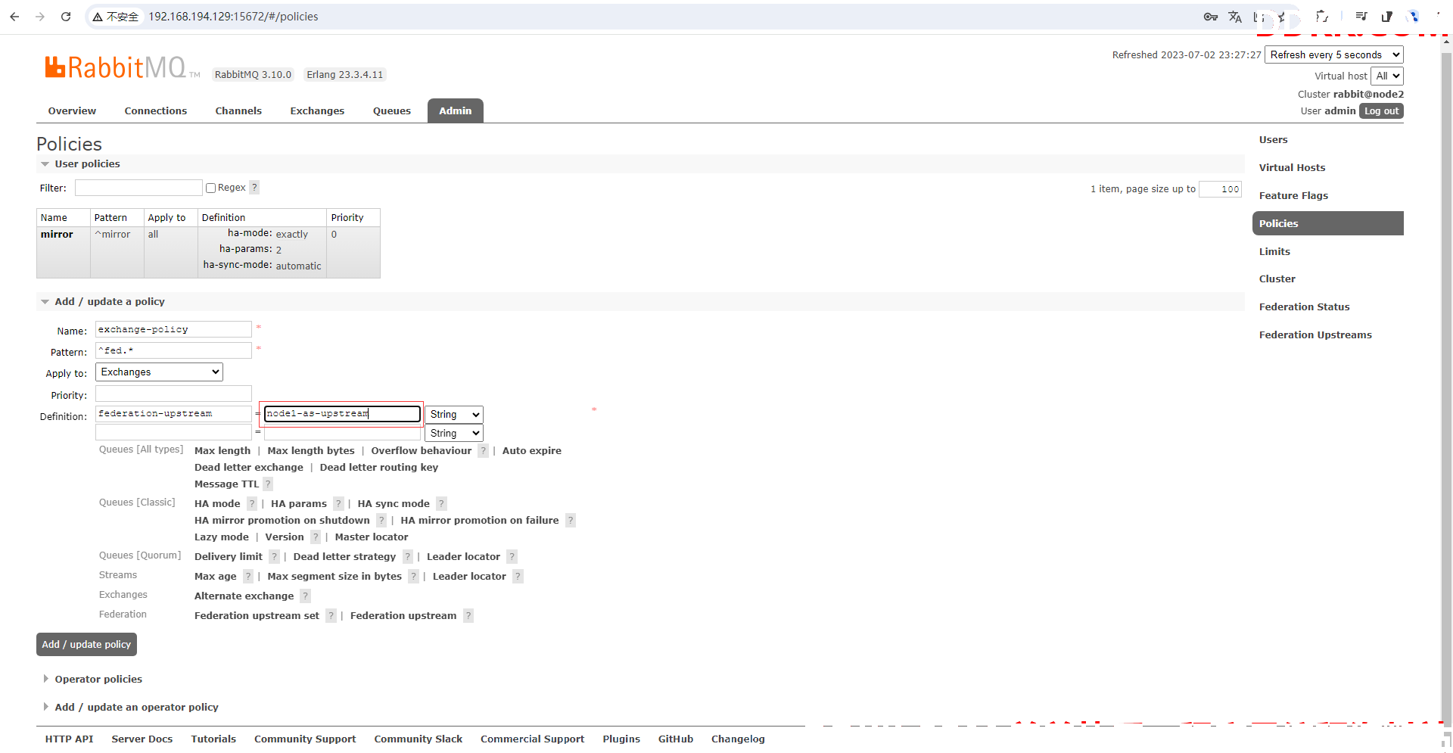Open help for Quorum Leader locator
This screenshot has height=753, width=1453.
(x=512, y=556)
